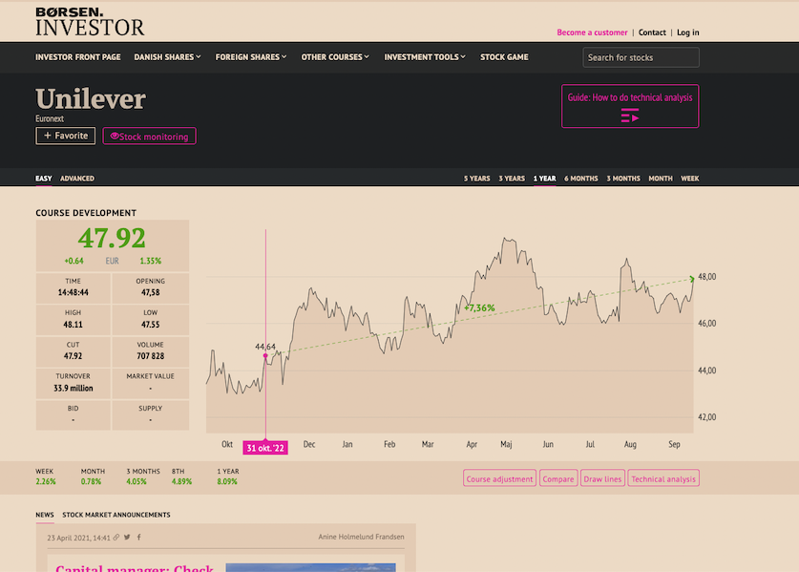Click the copy link icon in news
The image size is (799, 572).
[116, 538]
